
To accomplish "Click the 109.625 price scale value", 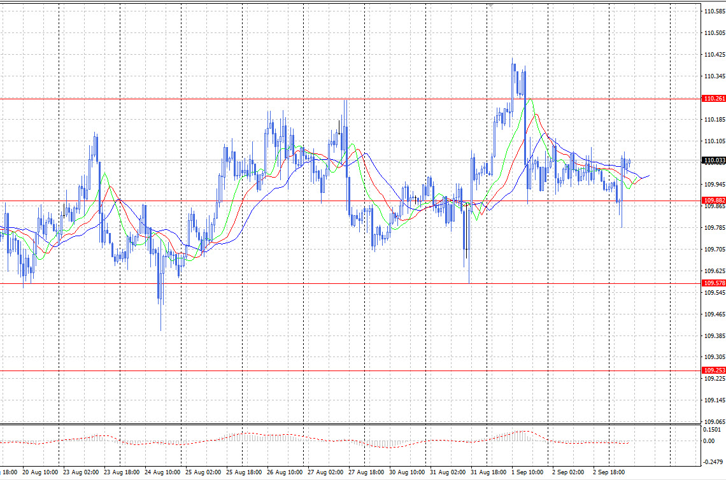I will point(715,271).
